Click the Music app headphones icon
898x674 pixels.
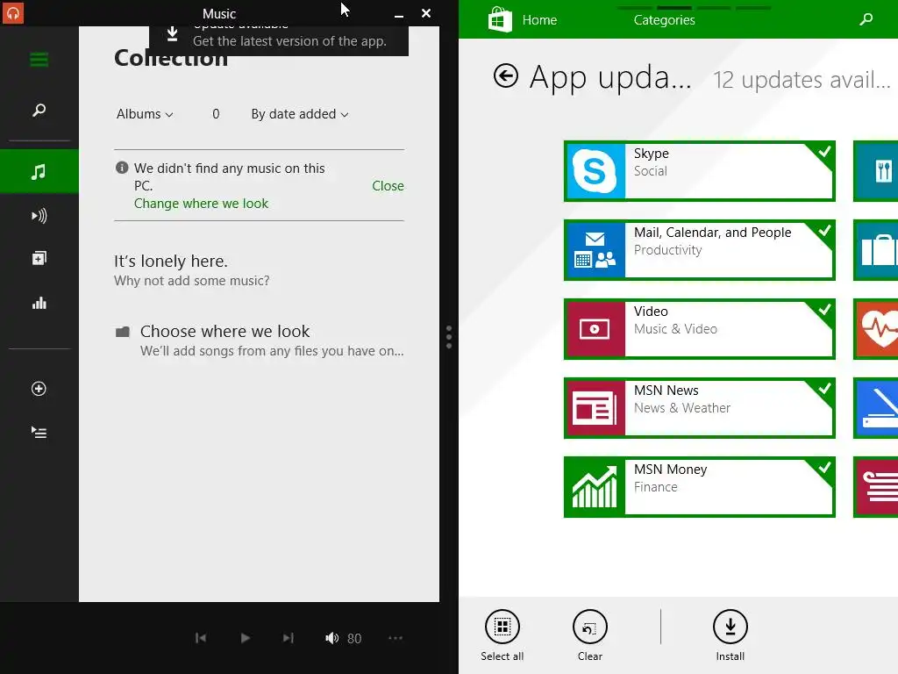pyautogui.click(x=12, y=12)
